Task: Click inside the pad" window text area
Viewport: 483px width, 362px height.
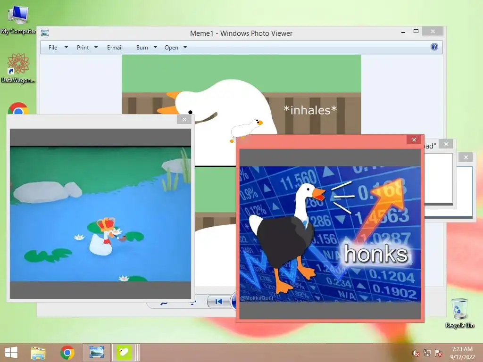Action: 438,178
